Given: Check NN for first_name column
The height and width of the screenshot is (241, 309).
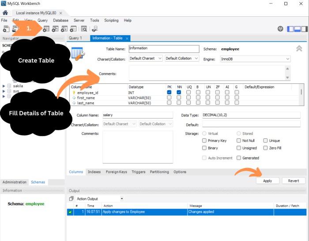Looking at the screenshot, I should tap(179, 97).
